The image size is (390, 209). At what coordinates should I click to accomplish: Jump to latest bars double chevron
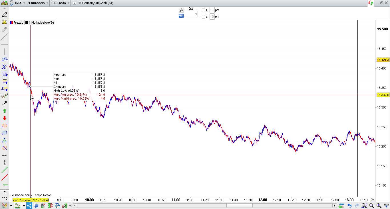pos(373,200)
